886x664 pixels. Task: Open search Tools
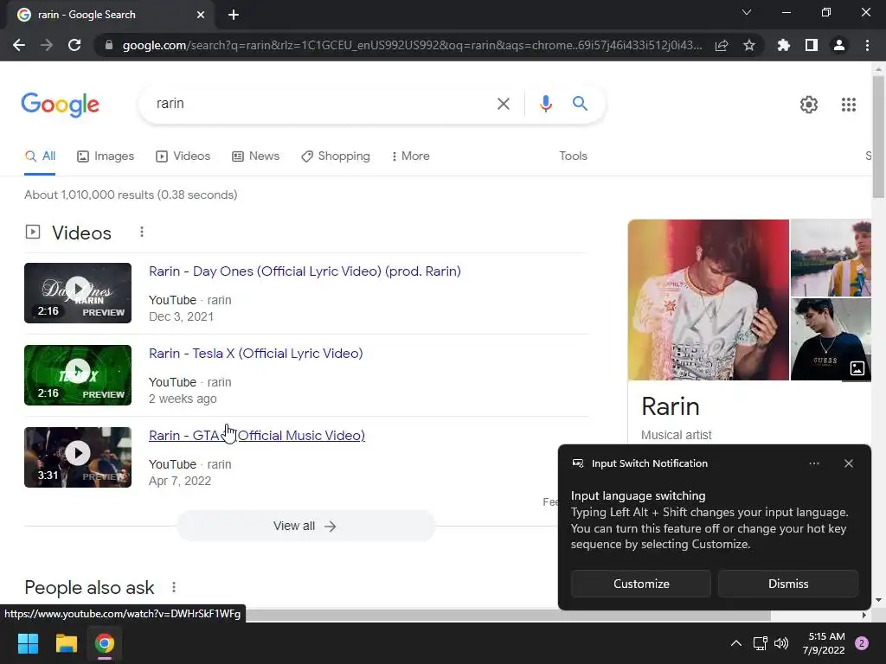(x=573, y=156)
